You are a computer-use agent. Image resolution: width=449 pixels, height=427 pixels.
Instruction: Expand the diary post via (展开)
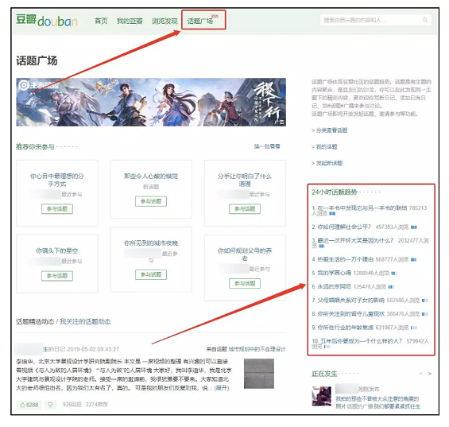point(222,388)
